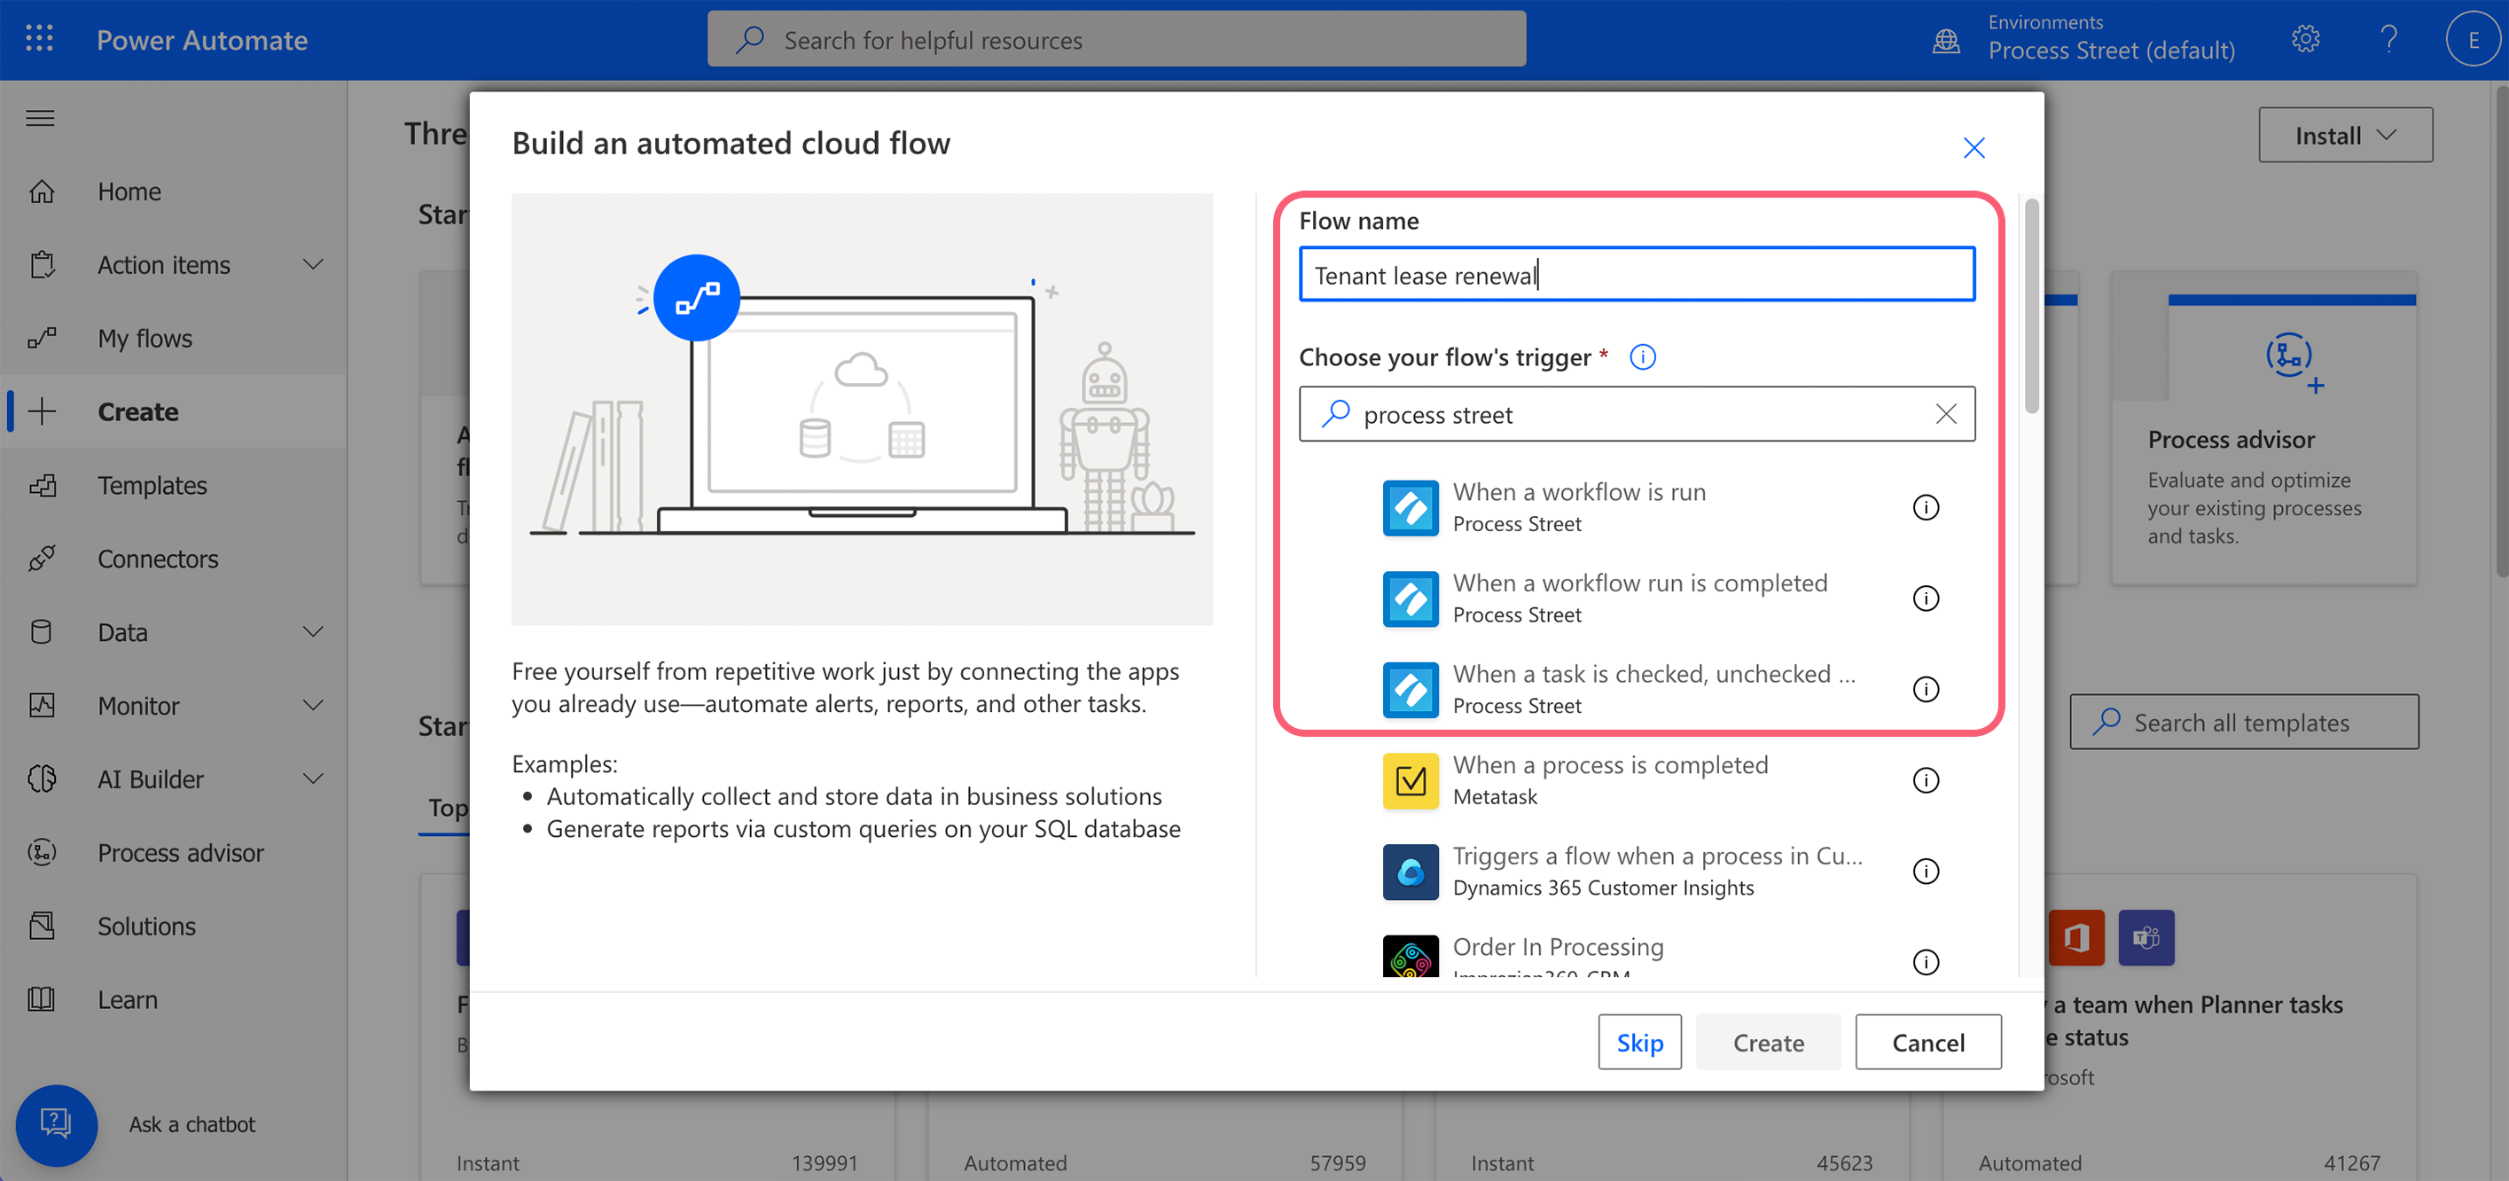Image resolution: width=2509 pixels, height=1181 pixels.
Task: Select the Process Street icon for workflow is run
Action: 1411,508
